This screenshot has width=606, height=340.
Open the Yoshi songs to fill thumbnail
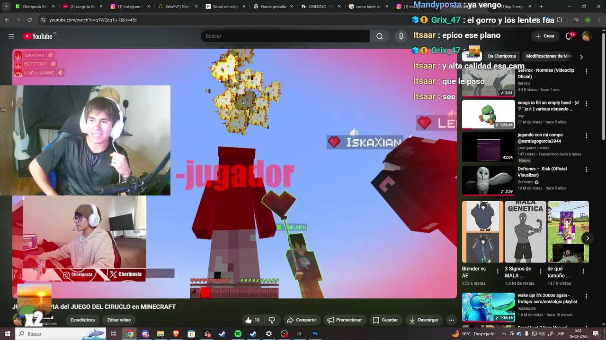488,114
